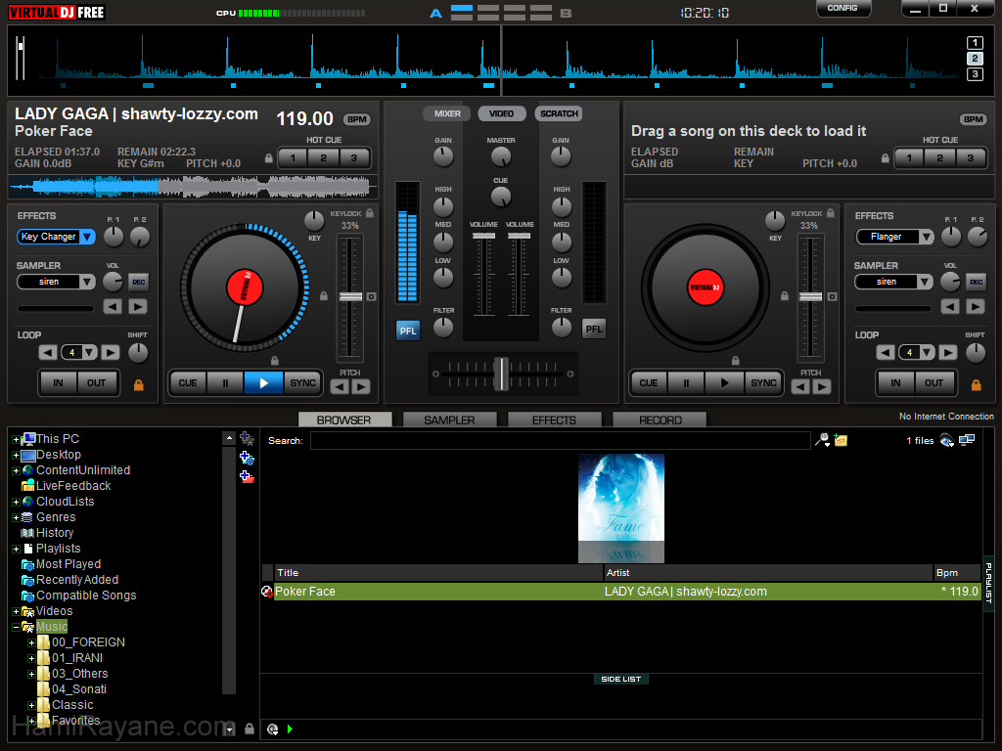Screen dimensions: 1002x751
Task: Switch to the EFFECTS tab
Action: tap(554, 420)
